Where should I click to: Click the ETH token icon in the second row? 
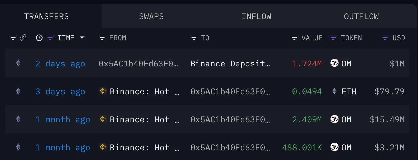[334, 91]
